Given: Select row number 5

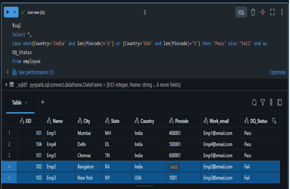Looking at the screenshot, I should point(9,178).
